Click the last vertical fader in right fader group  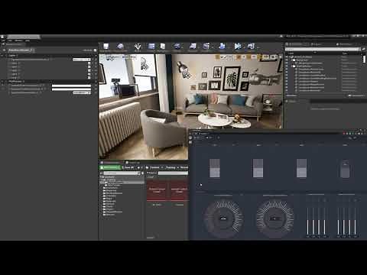(x=356, y=220)
